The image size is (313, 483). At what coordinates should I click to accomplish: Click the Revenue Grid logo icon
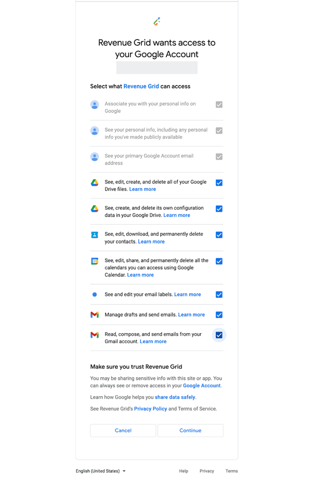click(156, 21)
